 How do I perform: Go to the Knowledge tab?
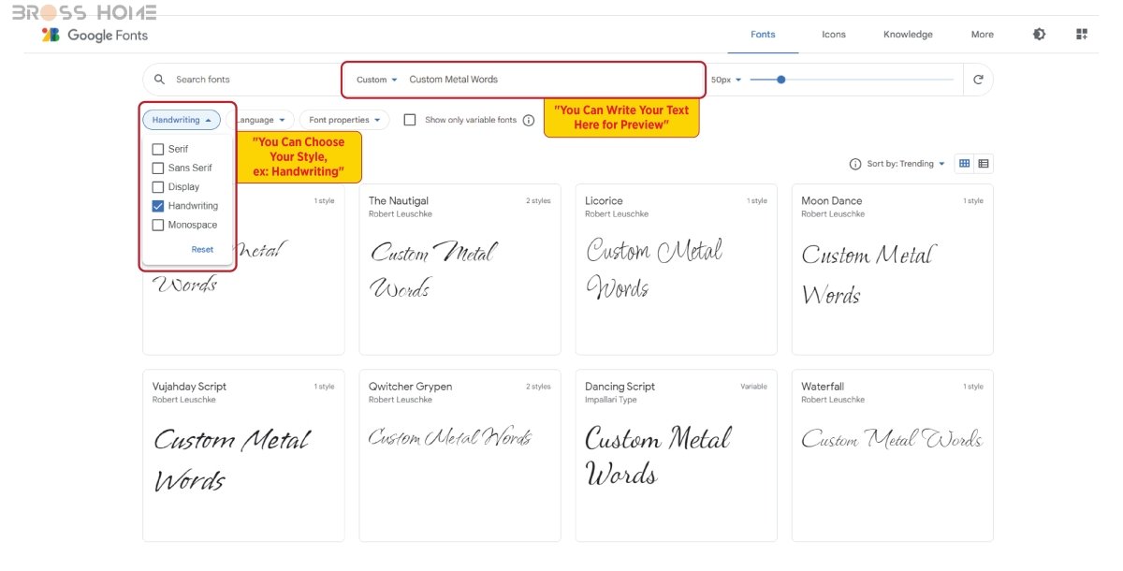tap(908, 35)
